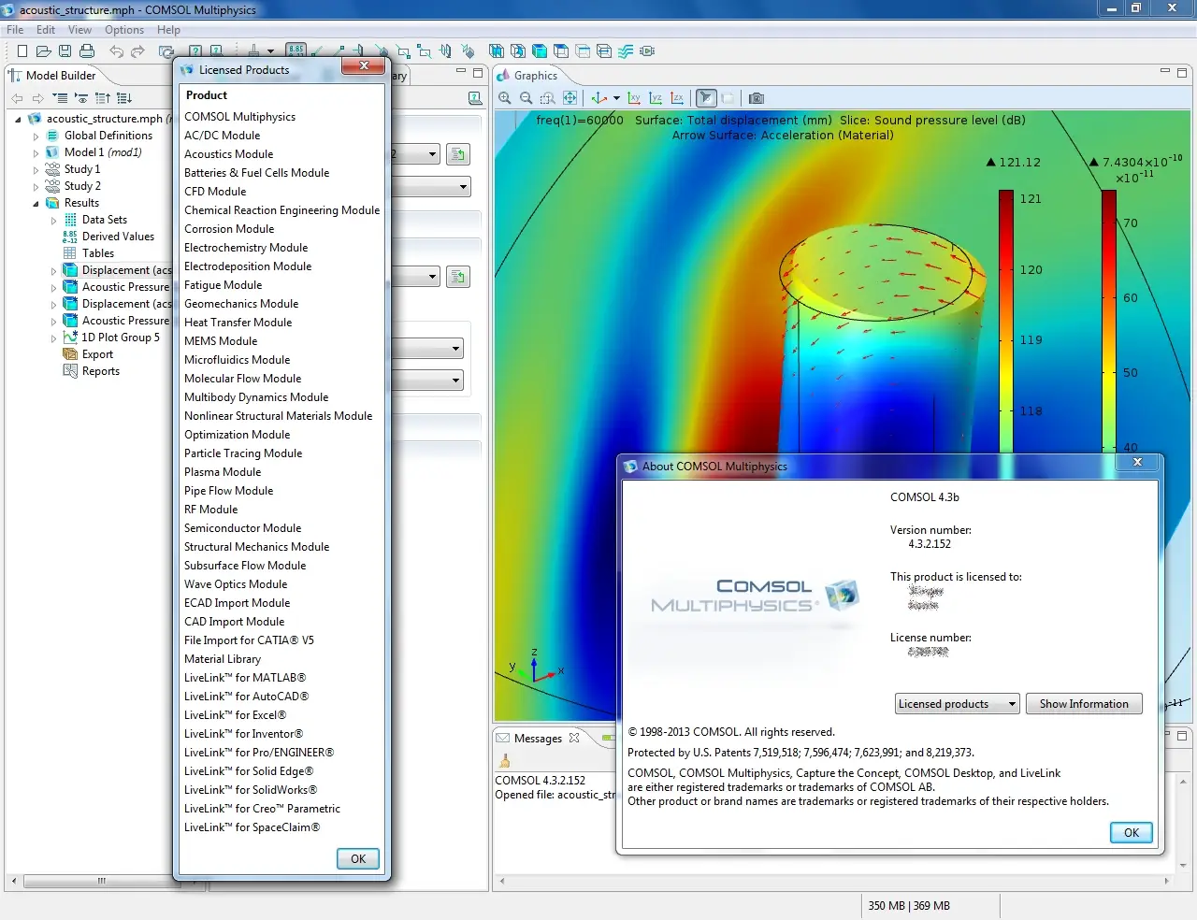Expand the 1D Plot Group 5 node
The image size is (1197, 920).
(53, 338)
